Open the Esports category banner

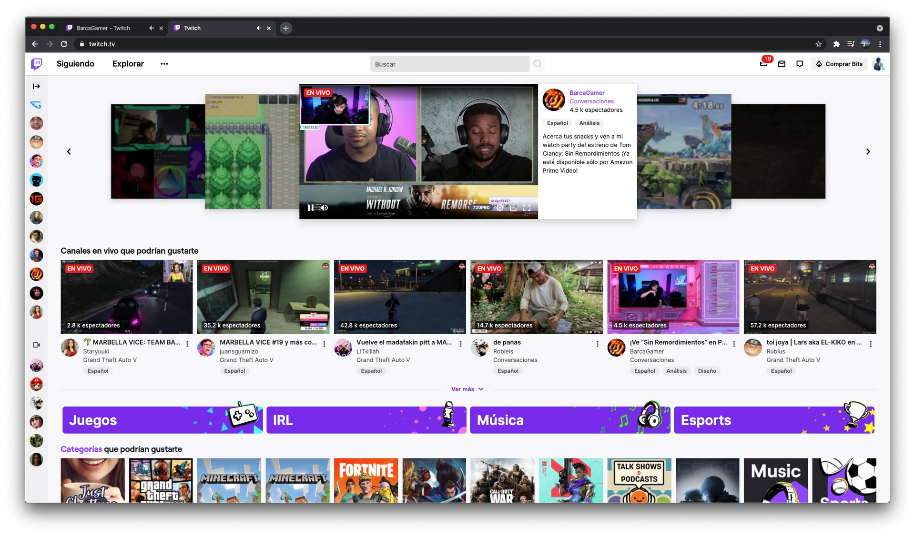click(774, 420)
